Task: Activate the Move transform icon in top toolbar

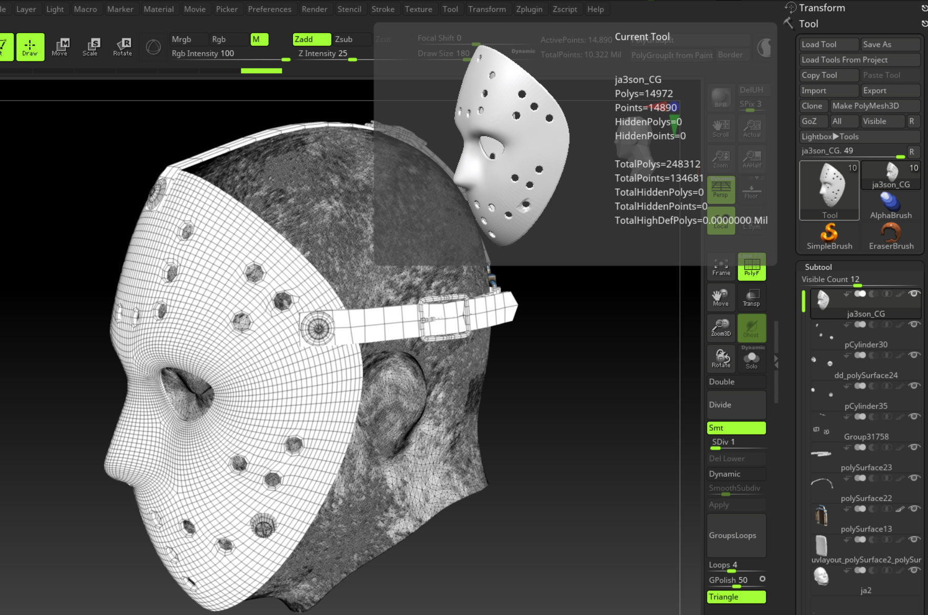Action: (x=59, y=47)
